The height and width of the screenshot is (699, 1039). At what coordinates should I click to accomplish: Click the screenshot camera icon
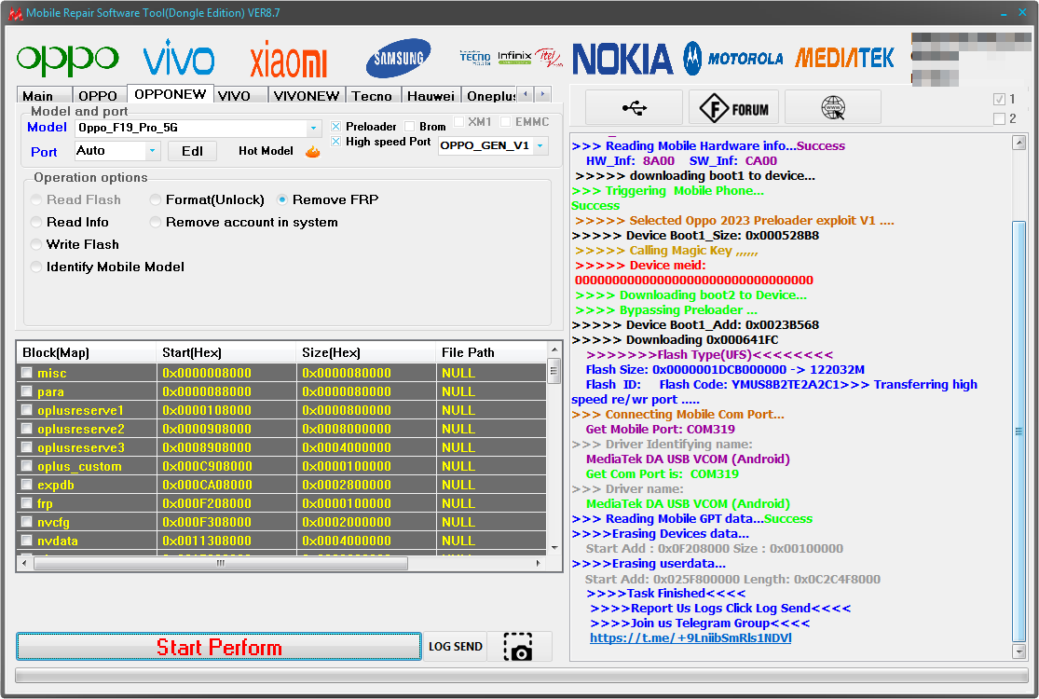(518, 647)
